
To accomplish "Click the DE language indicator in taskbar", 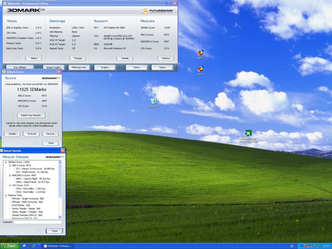I will tap(292, 246).
